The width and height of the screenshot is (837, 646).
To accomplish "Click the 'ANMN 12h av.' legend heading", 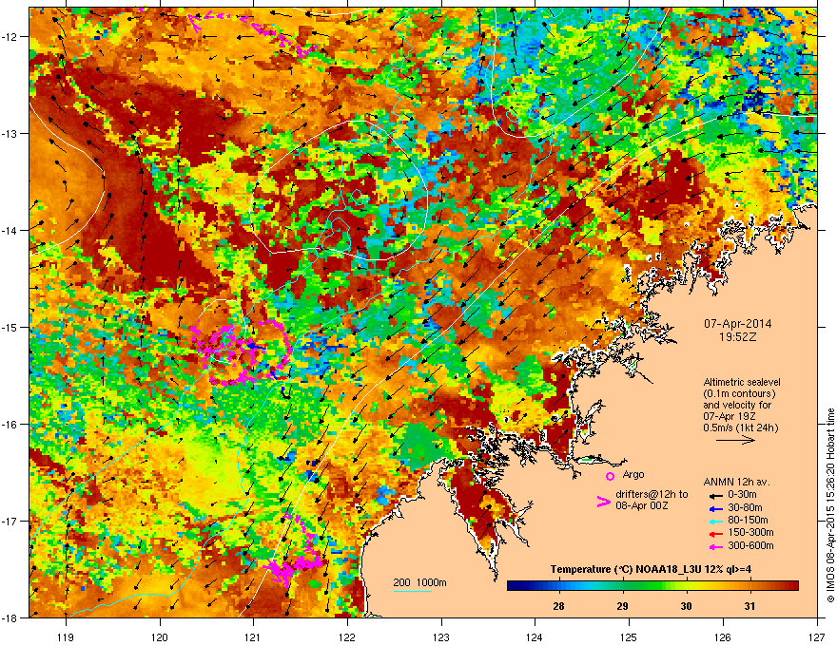I will [x=736, y=483].
